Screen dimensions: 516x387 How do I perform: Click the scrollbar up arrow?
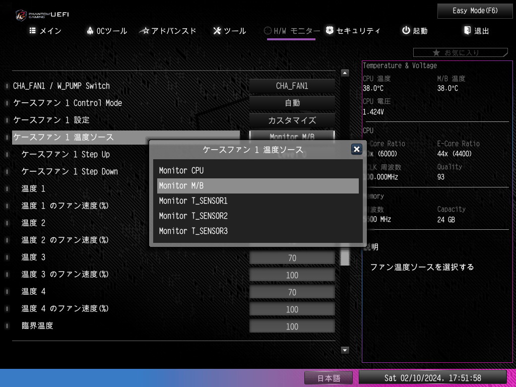pos(345,73)
